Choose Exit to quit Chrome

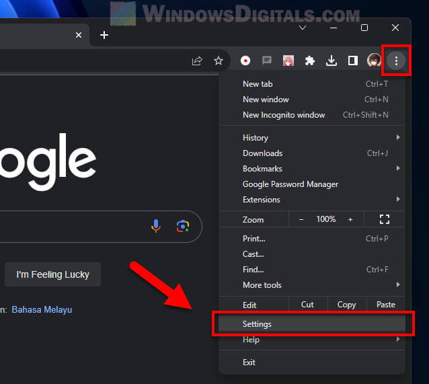(312, 362)
